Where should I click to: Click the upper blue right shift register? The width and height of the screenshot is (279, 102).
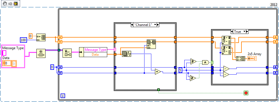(275, 67)
